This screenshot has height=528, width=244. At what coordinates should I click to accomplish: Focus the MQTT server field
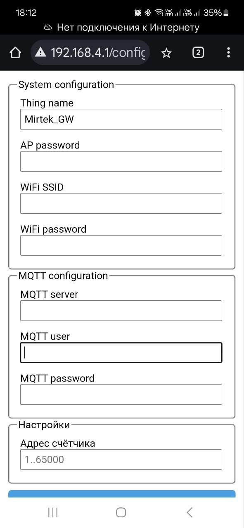tap(121, 311)
